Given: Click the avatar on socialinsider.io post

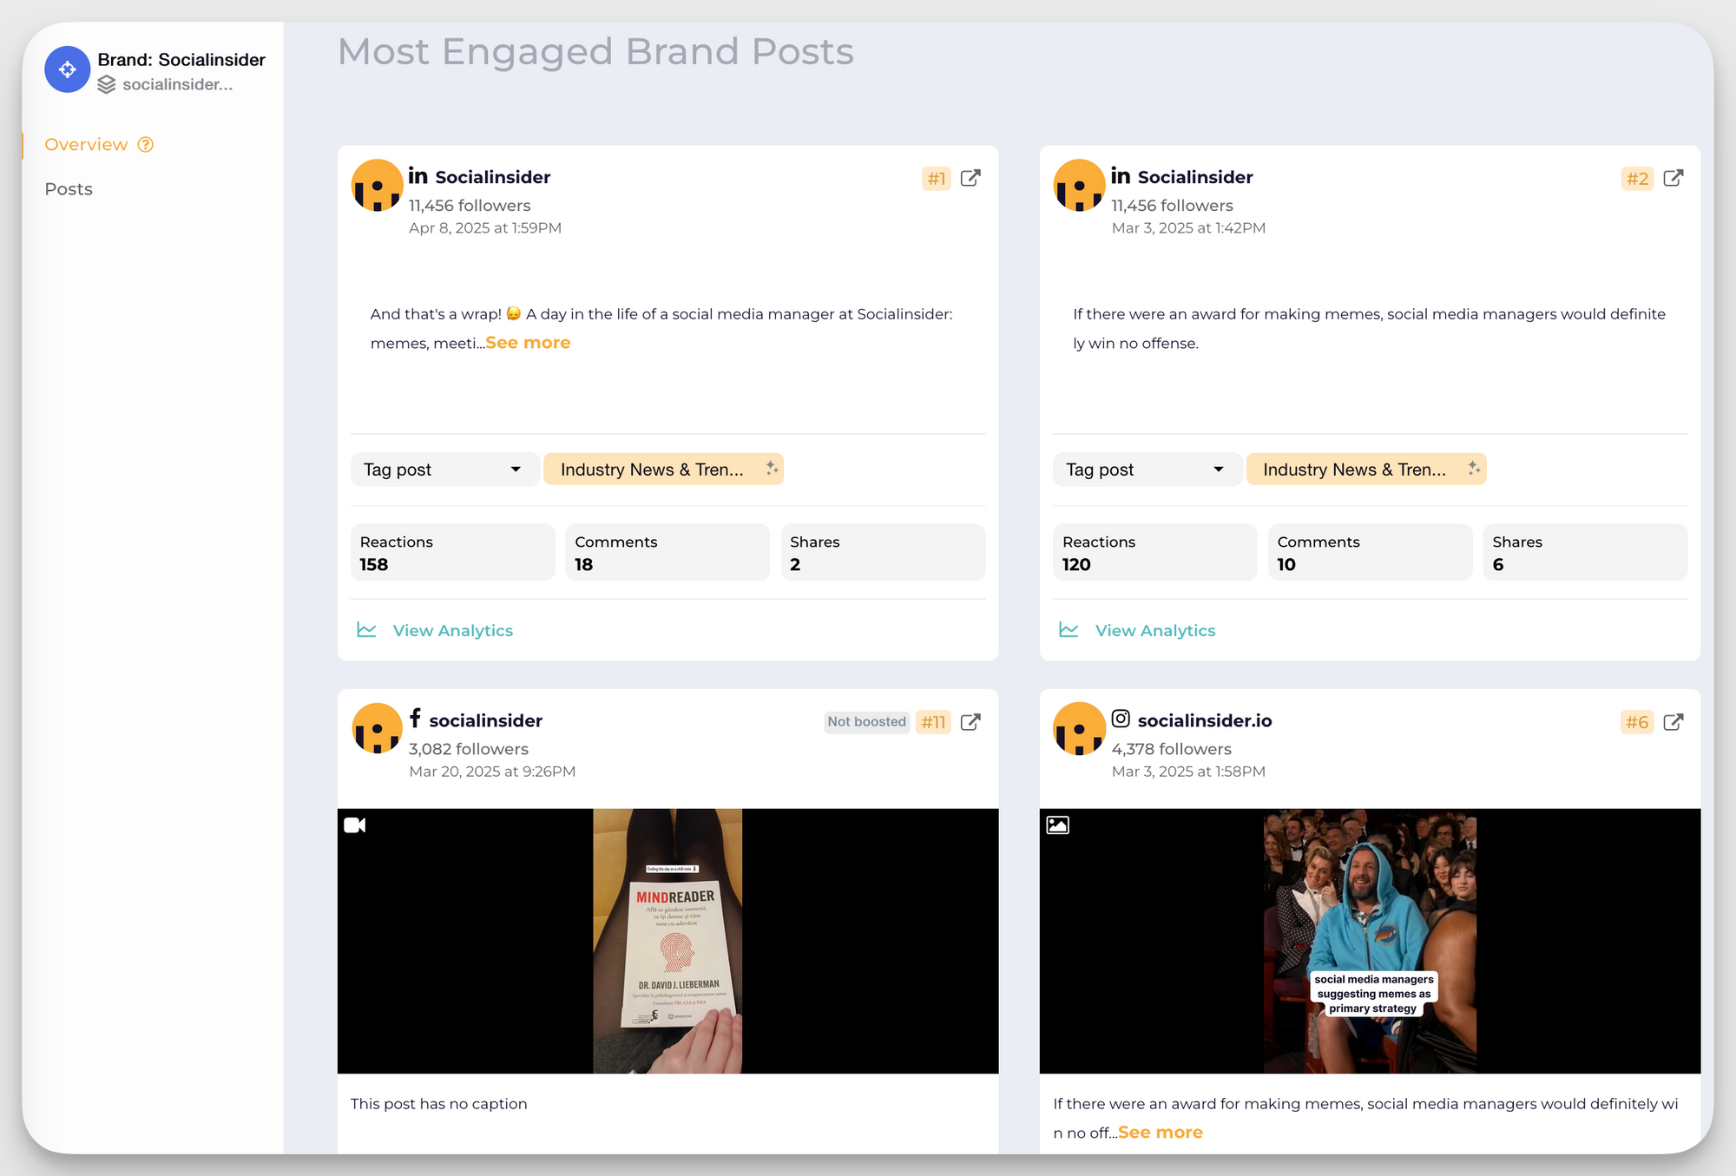Looking at the screenshot, I should tap(1079, 728).
